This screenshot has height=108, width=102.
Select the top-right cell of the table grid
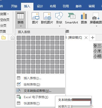coord(62,38)
